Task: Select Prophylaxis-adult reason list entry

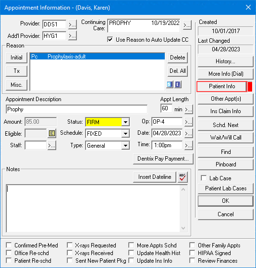Action: pos(98,57)
